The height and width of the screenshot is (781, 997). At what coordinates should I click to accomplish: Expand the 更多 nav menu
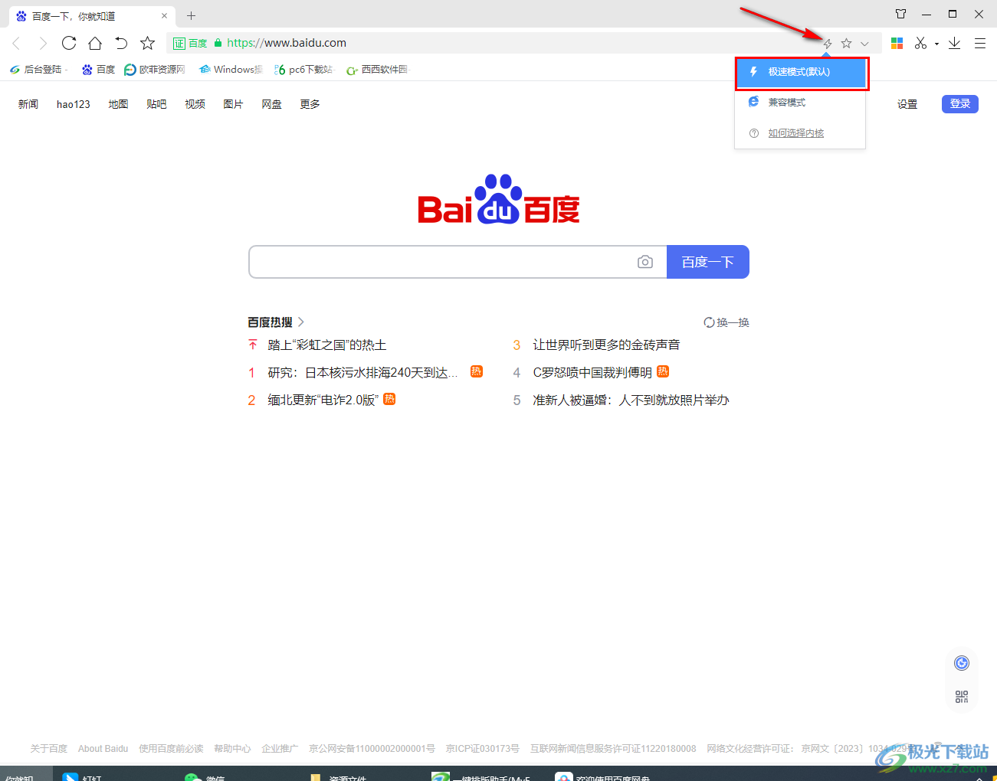[310, 104]
